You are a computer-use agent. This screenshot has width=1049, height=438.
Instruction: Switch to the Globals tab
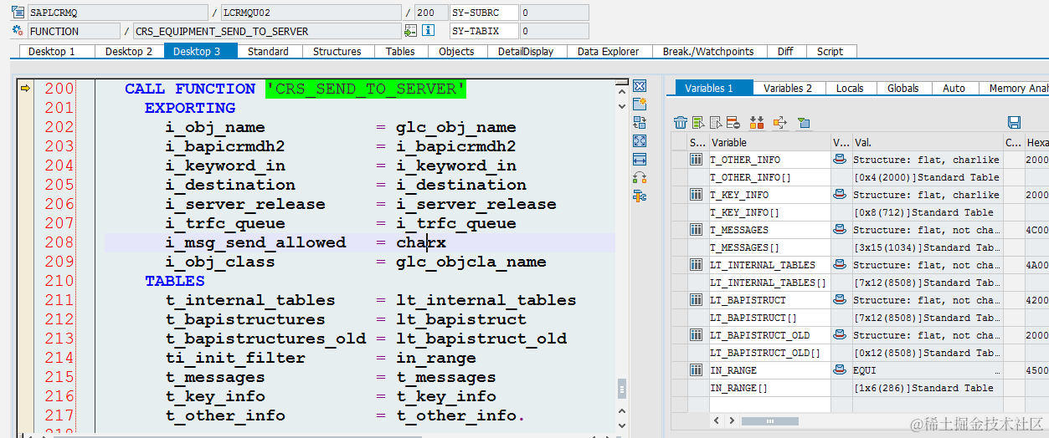point(903,88)
